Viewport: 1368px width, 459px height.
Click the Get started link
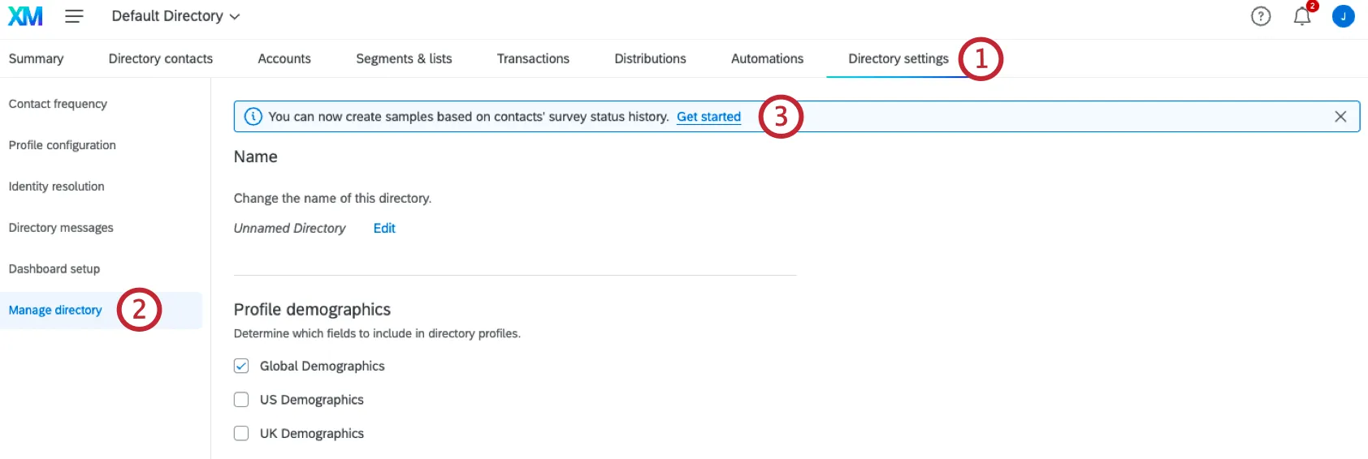[x=708, y=117]
